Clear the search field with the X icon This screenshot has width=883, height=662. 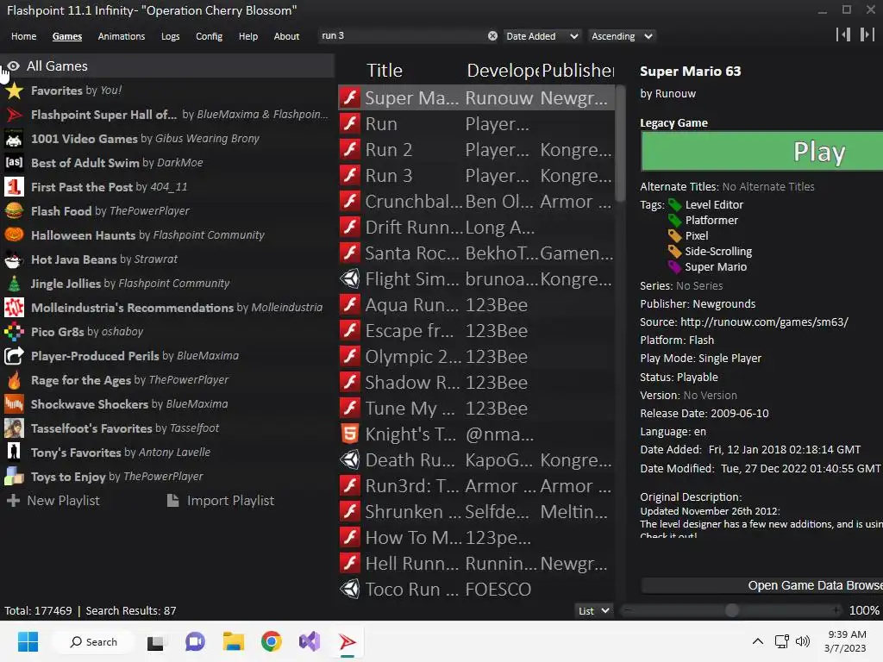point(492,36)
